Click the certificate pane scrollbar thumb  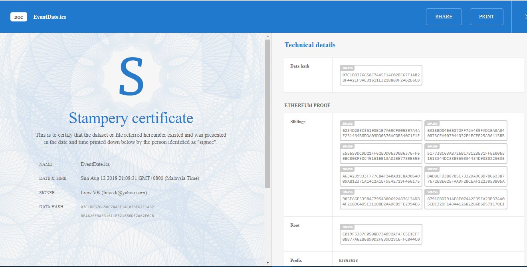pyautogui.click(x=268, y=114)
